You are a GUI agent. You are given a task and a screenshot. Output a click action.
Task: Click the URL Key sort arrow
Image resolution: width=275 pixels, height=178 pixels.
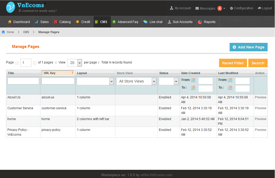(x=72, y=73)
